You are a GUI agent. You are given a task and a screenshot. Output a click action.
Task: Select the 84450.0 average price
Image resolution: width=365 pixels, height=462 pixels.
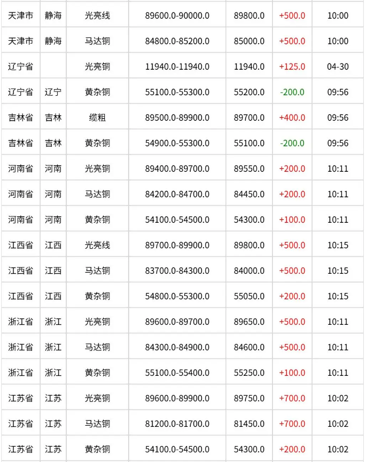point(249,194)
